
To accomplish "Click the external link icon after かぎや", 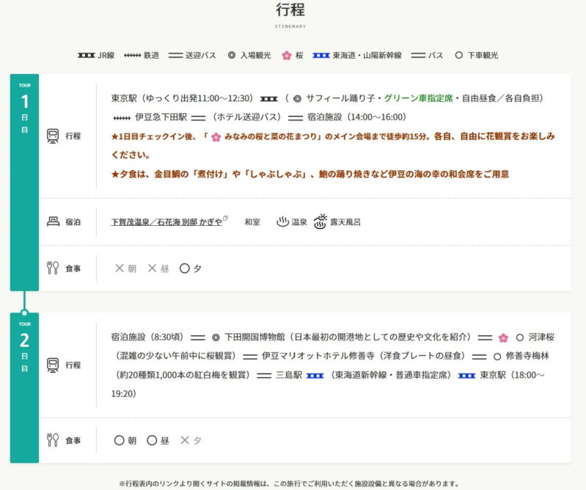I will [225, 219].
